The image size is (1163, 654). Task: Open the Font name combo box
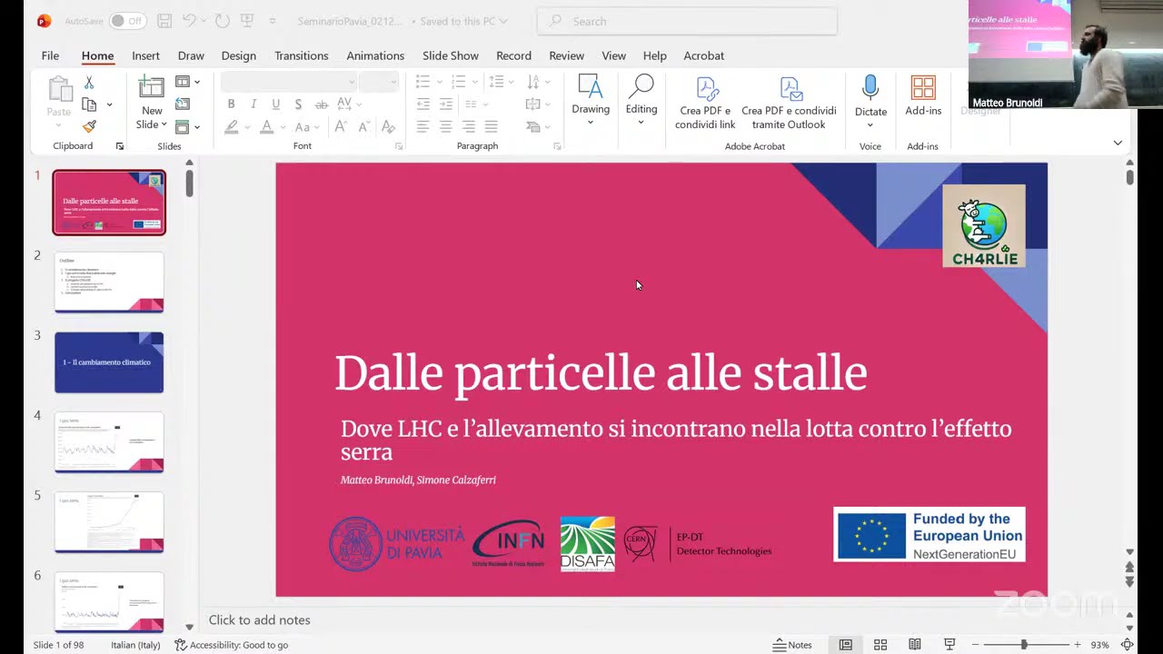coord(289,82)
